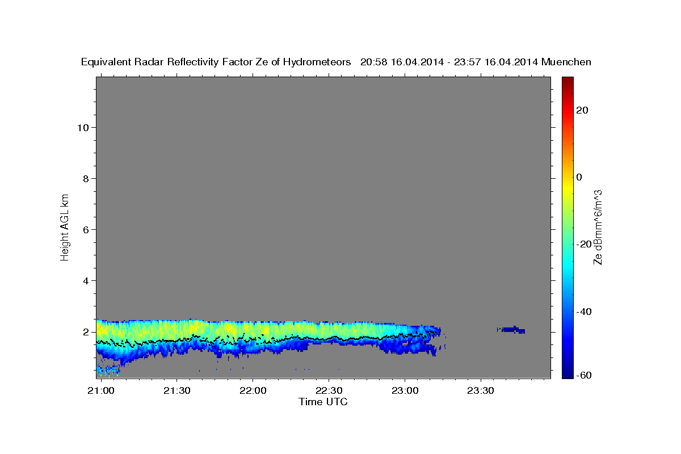Click the dark red top of the colorbar
The width and height of the screenshot is (681, 454).
567,81
